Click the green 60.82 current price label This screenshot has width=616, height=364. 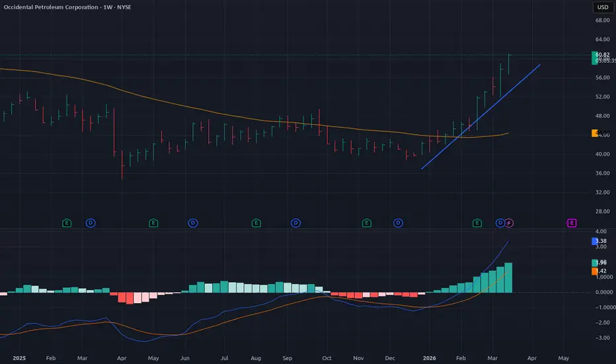(x=602, y=58)
